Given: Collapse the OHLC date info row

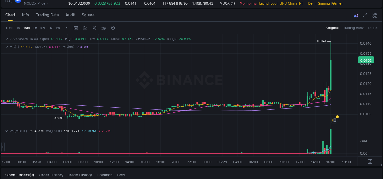Looking at the screenshot, I should coord(6,39).
